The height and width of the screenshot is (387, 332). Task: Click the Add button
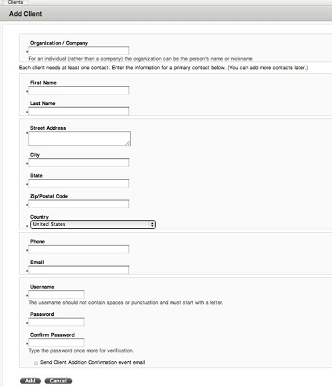[x=31, y=380]
